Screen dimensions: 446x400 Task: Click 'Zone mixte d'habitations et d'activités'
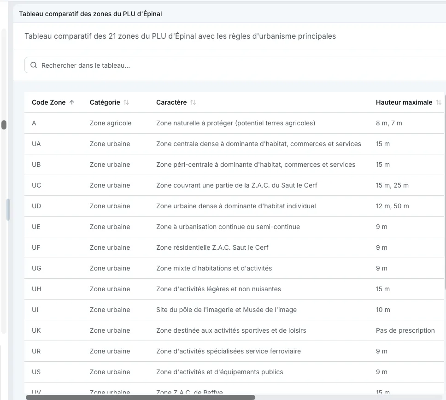[214, 269]
